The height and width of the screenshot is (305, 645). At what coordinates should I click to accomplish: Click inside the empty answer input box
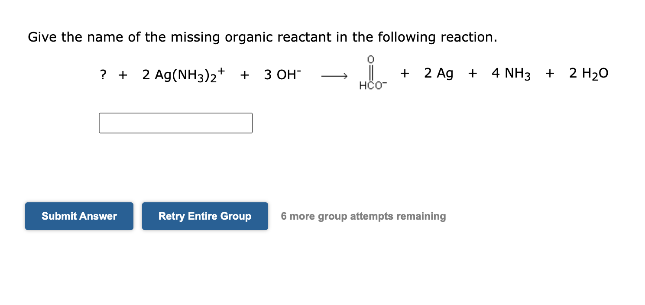click(175, 123)
